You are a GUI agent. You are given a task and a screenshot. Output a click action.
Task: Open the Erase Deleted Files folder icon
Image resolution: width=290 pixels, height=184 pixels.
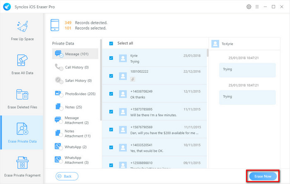tap(22, 94)
